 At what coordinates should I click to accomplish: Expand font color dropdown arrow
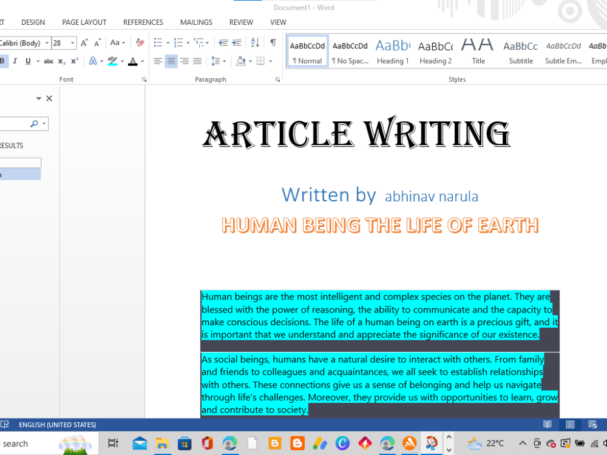coord(143,61)
